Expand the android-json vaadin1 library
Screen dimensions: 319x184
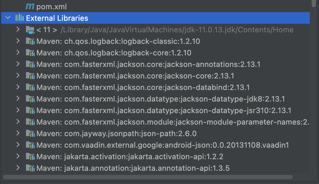pyautogui.click(x=18, y=144)
